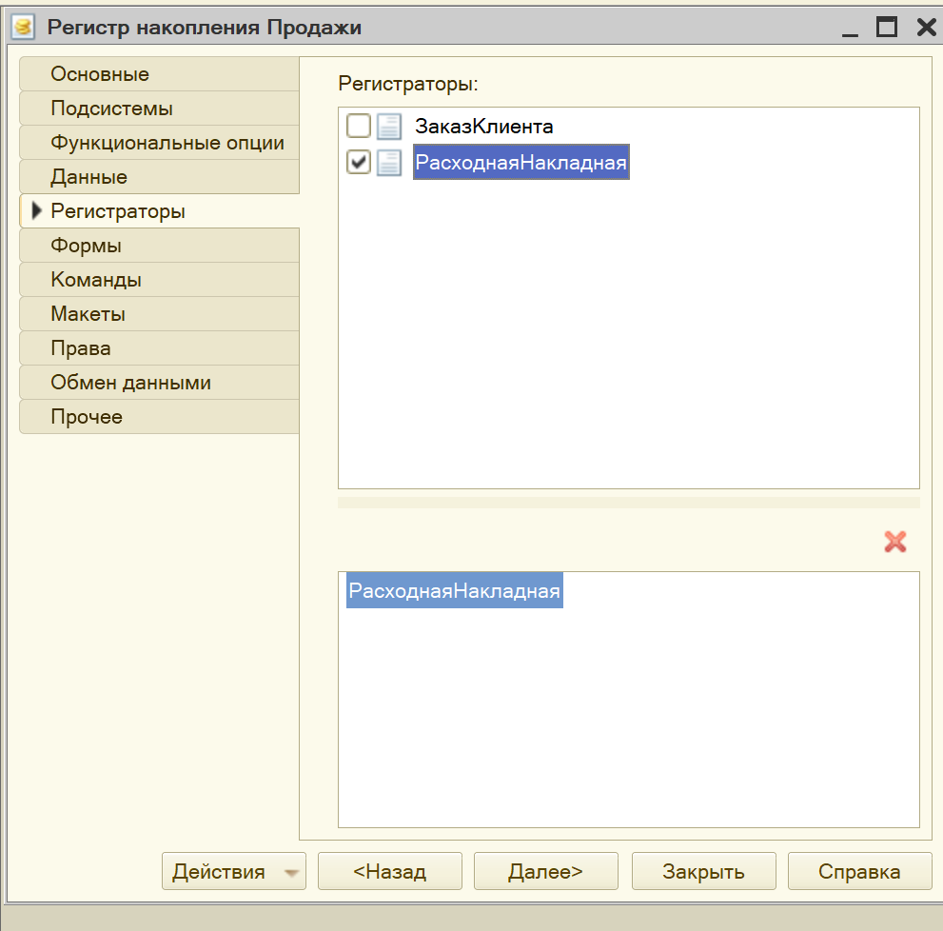Open Справка help button
The image size is (943, 931).
click(859, 871)
